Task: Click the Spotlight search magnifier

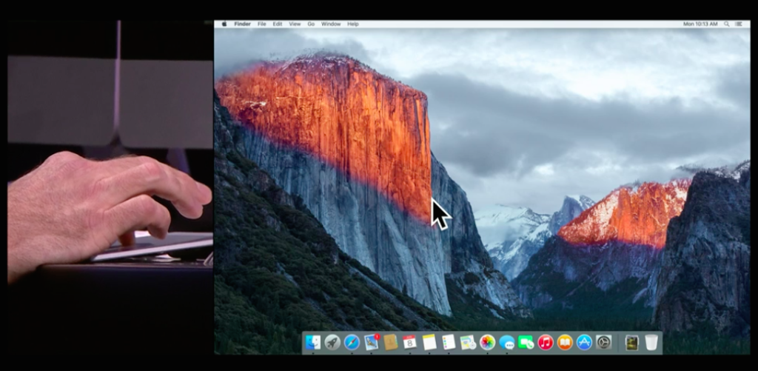Action: pyautogui.click(x=727, y=24)
